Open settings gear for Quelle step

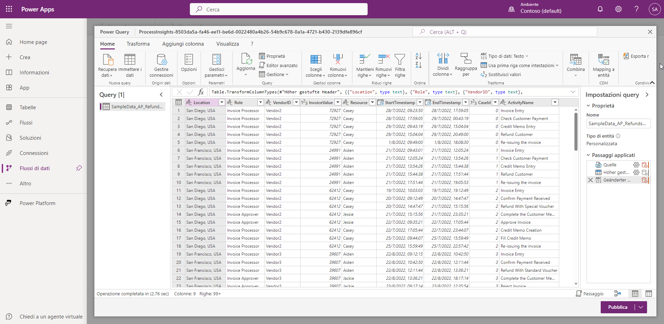tap(636, 165)
